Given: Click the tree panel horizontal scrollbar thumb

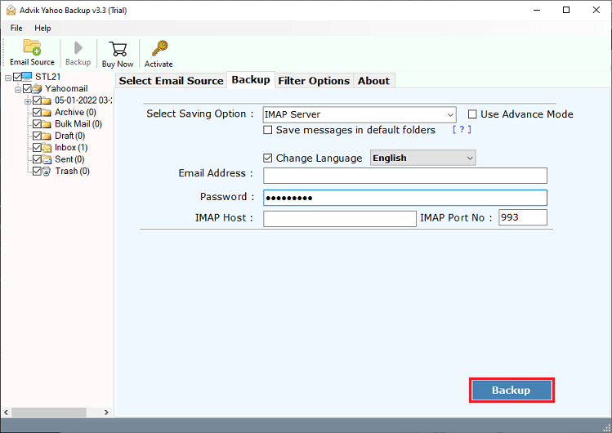Looking at the screenshot, I should click(49, 412).
